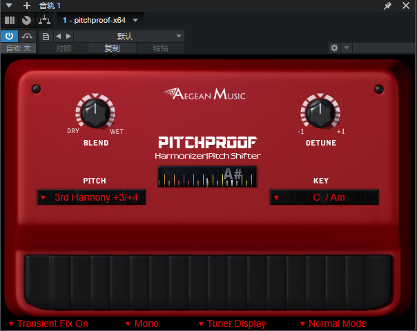
Task: Select the next preset arrow
Action: pyautogui.click(x=68, y=36)
